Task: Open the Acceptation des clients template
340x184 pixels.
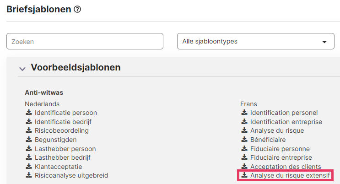Action: 286,167
